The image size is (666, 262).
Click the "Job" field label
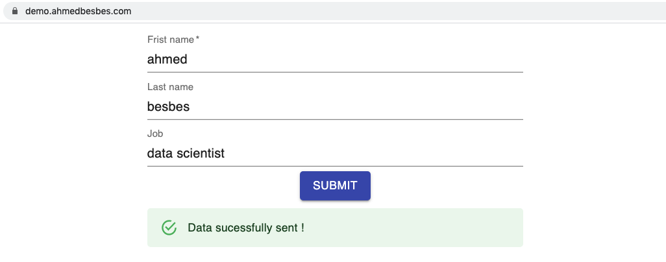pos(155,134)
